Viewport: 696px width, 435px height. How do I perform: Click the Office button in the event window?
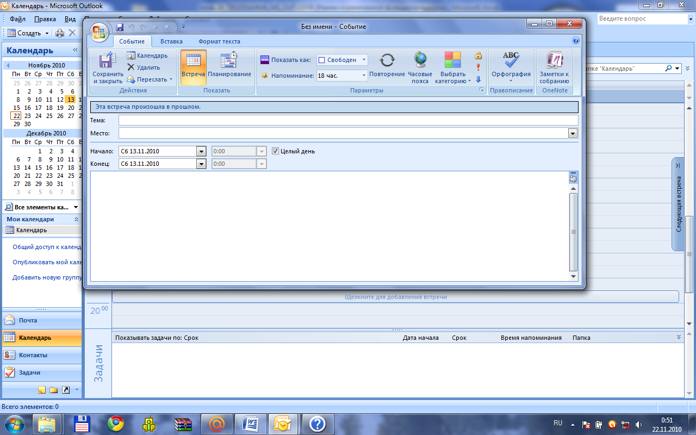(99, 32)
